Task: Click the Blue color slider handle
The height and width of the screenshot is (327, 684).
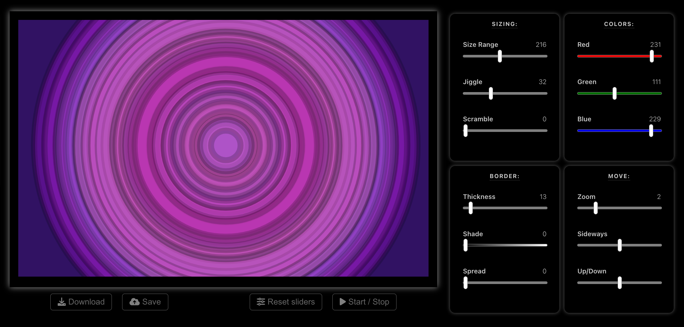Action: pyautogui.click(x=651, y=131)
